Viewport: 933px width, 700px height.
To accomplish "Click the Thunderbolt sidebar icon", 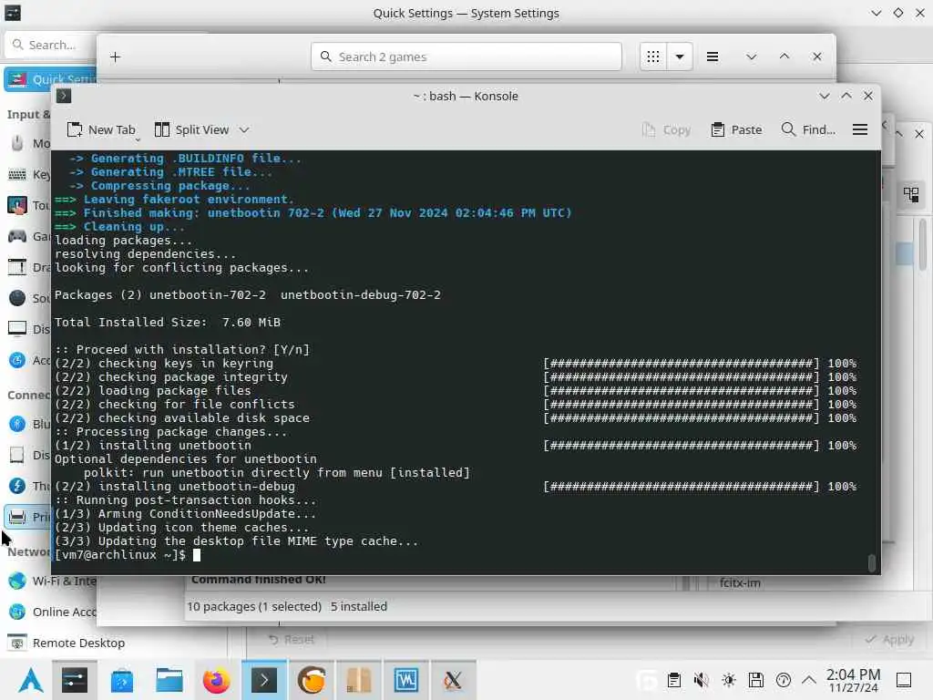I will (17, 486).
